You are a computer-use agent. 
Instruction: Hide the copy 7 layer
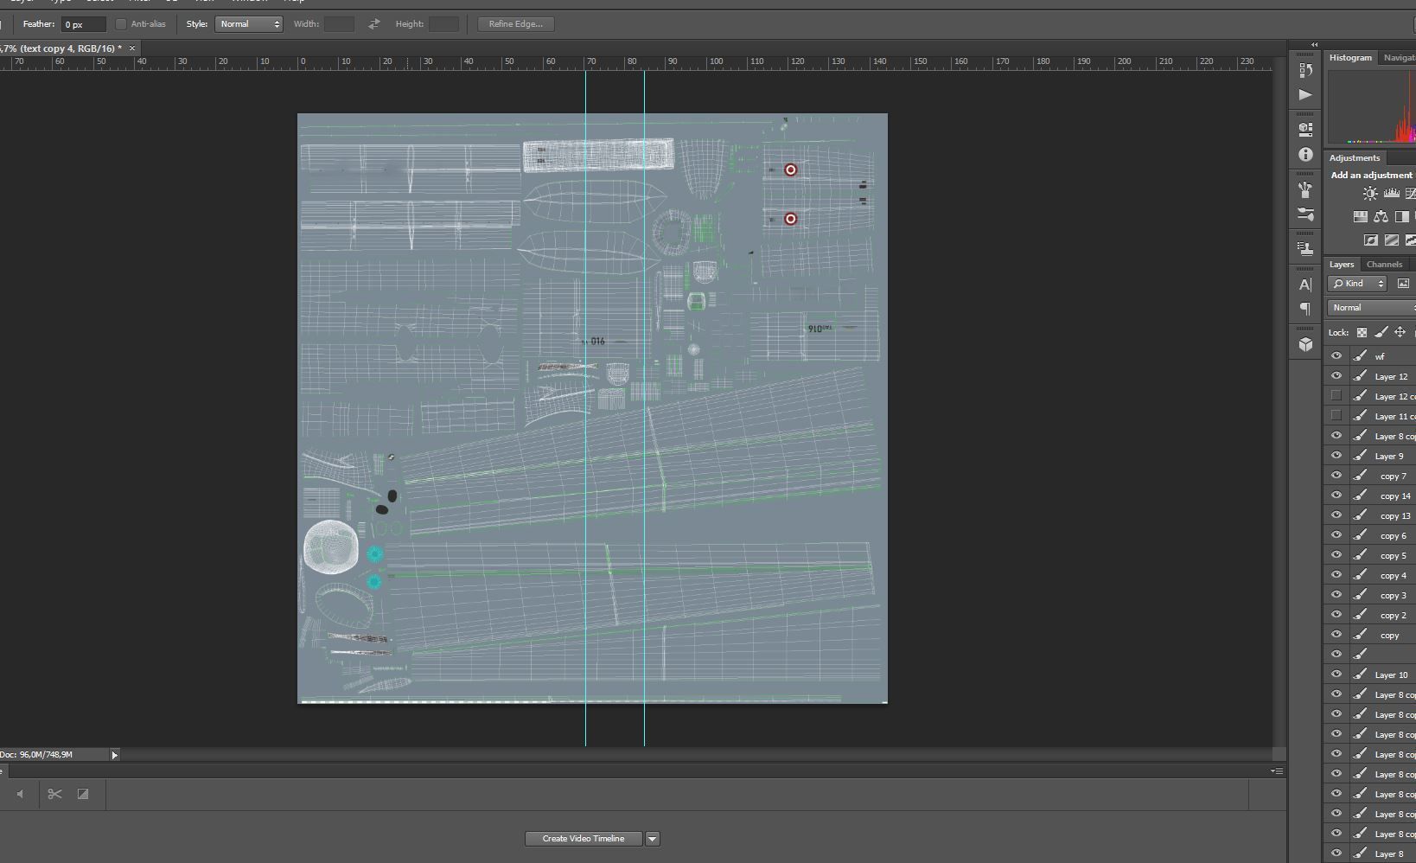pyautogui.click(x=1336, y=475)
